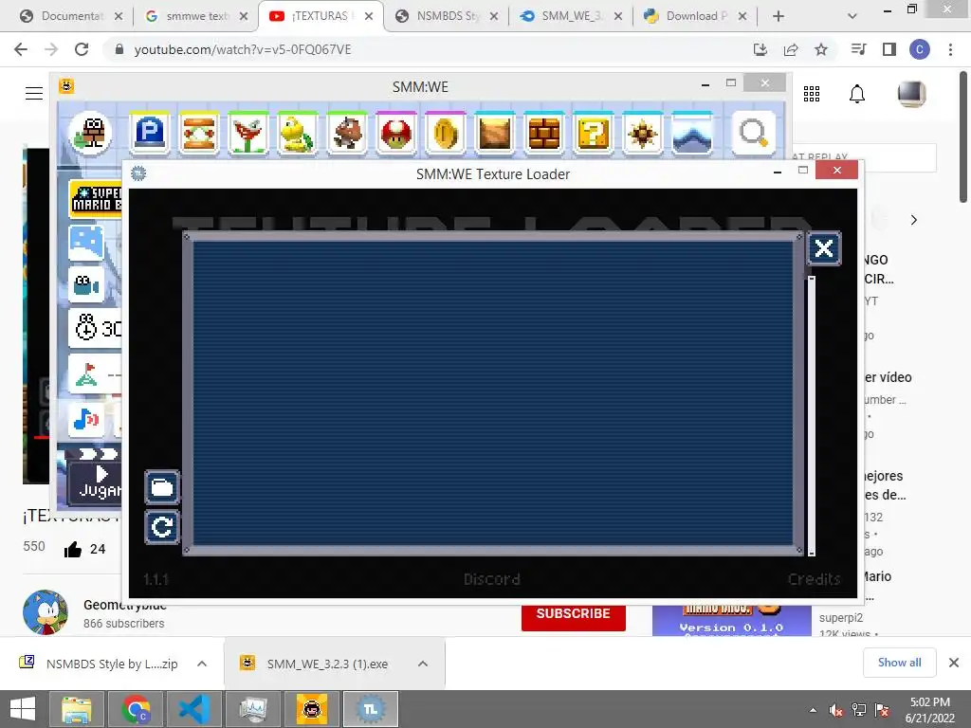Select the Koopa Troopa item
This screenshot has height=728, width=971.
(x=297, y=133)
